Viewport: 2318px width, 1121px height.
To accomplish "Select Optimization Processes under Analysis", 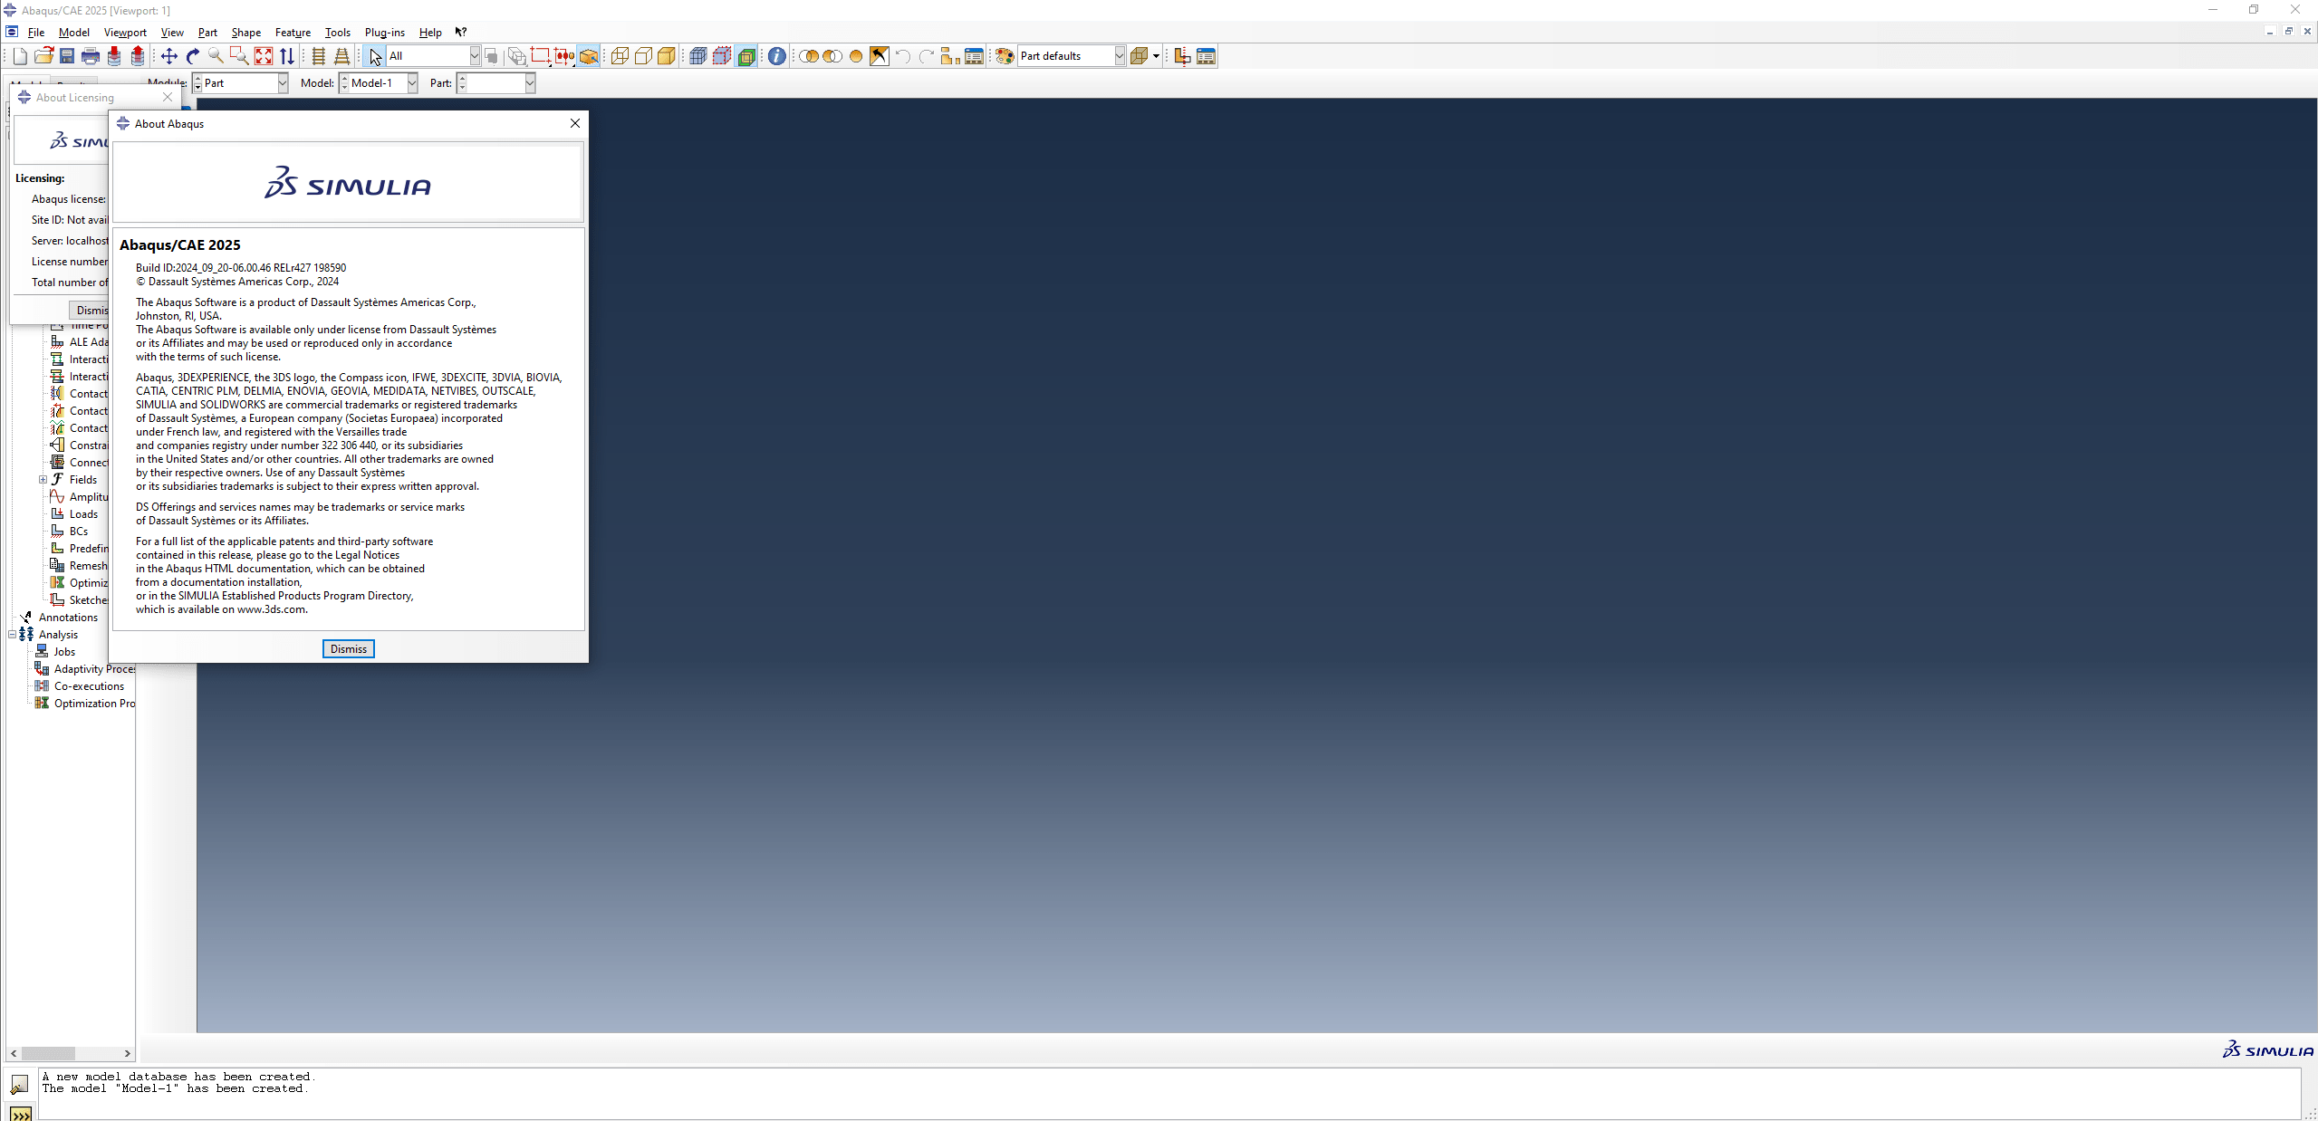I will pyautogui.click(x=94, y=703).
